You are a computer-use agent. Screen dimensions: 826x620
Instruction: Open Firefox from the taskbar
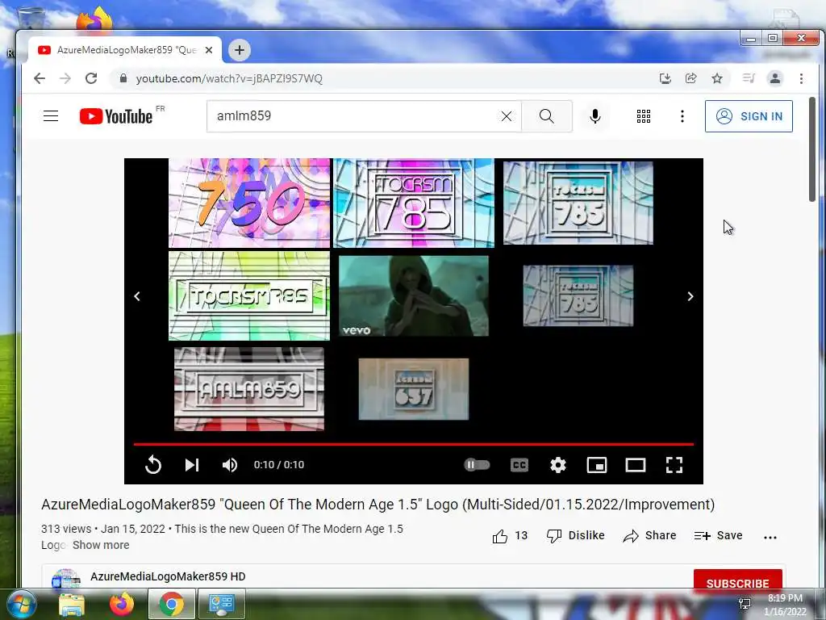(x=121, y=604)
